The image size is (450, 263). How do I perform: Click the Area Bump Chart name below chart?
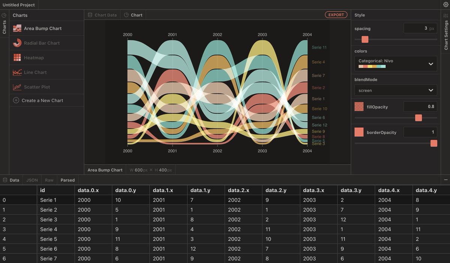click(105, 170)
